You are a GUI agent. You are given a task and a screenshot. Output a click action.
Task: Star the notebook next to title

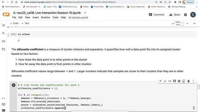[85, 13]
